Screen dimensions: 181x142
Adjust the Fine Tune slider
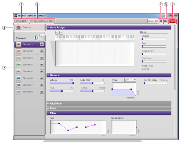154,61
